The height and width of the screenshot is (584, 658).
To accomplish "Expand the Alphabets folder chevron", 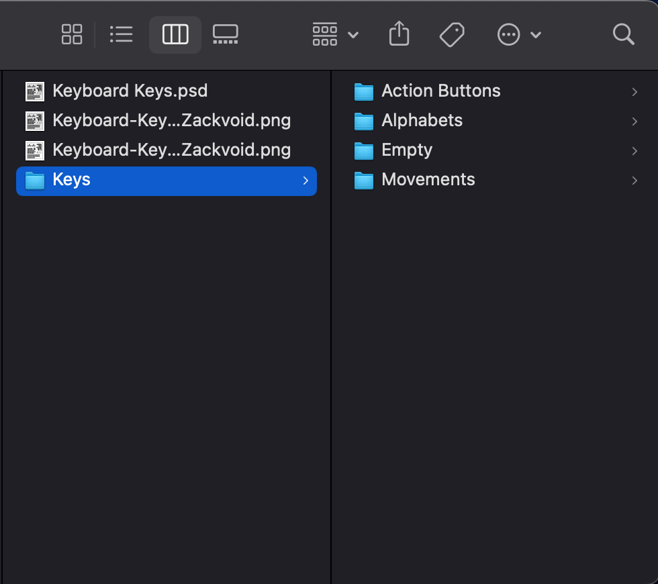I will coord(634,121).
